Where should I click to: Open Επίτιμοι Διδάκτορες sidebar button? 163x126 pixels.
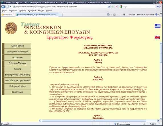(x=17, y=63)
